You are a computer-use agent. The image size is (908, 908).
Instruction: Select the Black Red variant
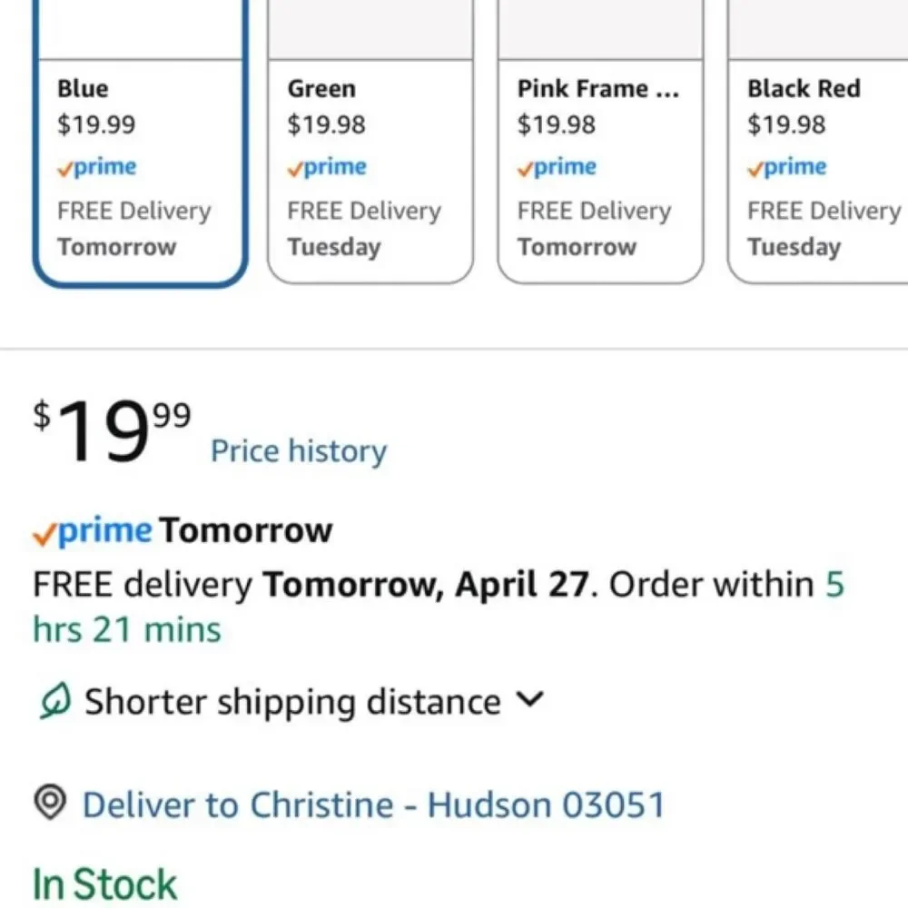pyautogui.click(x=818, y=142)
